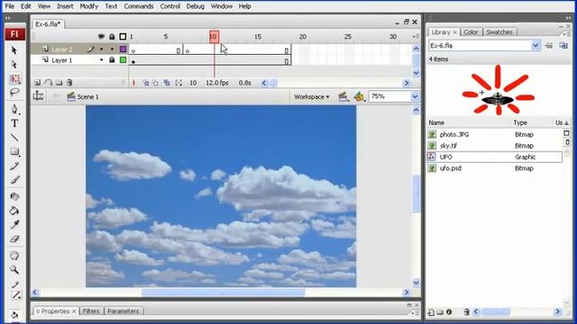This screenshot has height=324, width=577.
Task: Click the Name column header
Action: click(x=469, y=122)
